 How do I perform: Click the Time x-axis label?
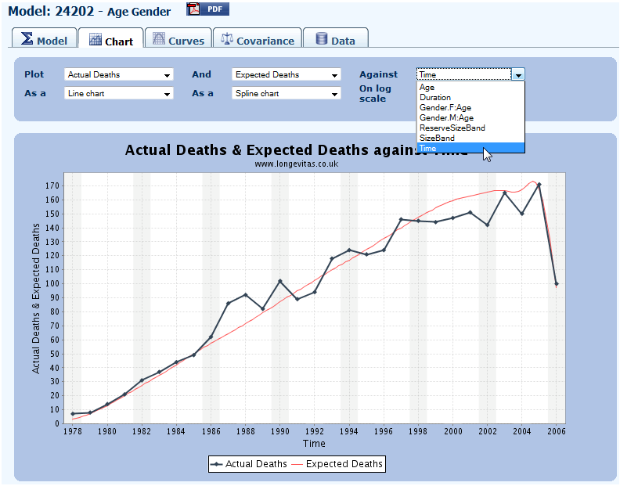point(314,443)
